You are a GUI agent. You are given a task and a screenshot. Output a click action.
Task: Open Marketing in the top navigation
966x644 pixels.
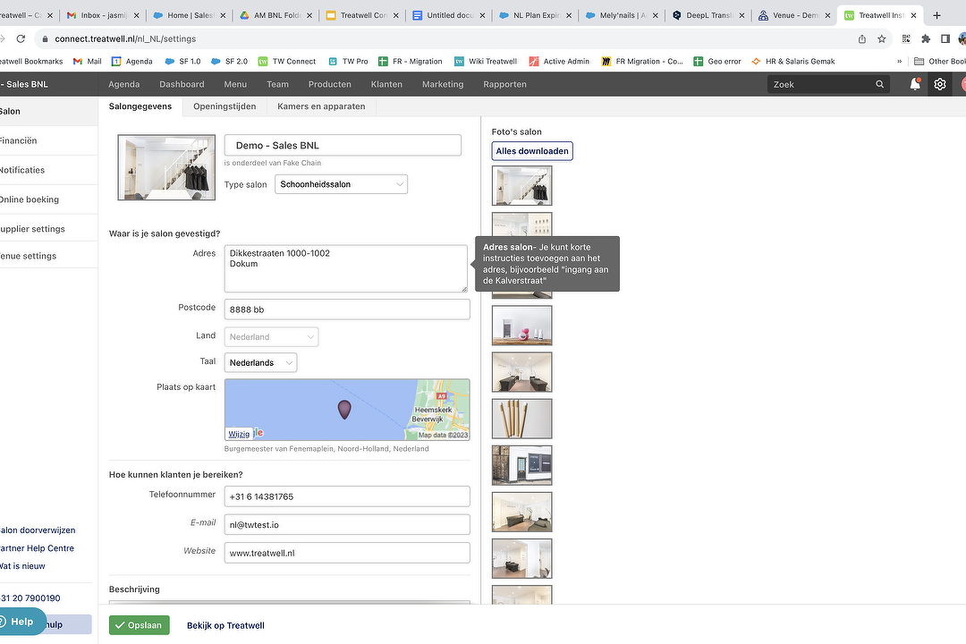tap(443, 84)
